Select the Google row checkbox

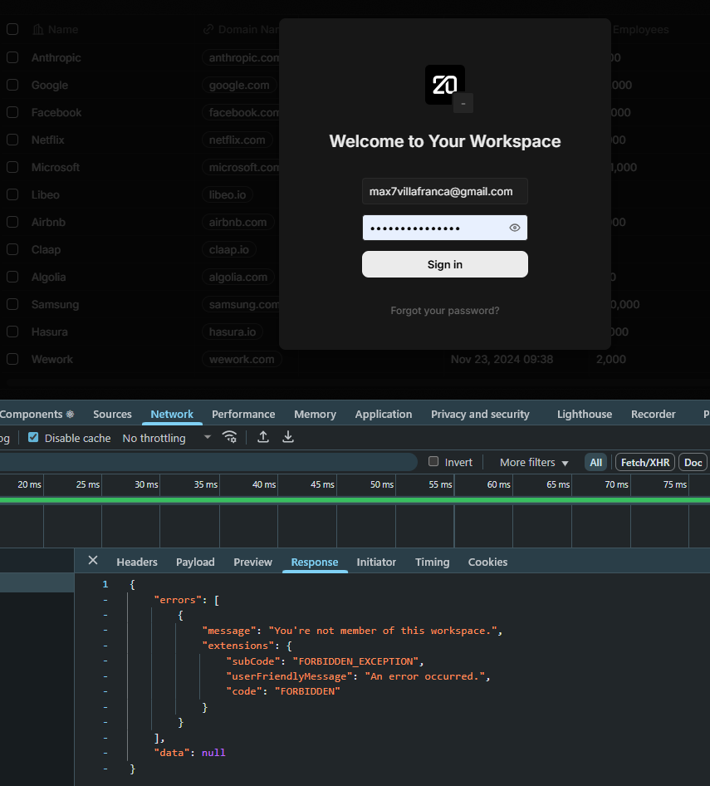[12, 86]
